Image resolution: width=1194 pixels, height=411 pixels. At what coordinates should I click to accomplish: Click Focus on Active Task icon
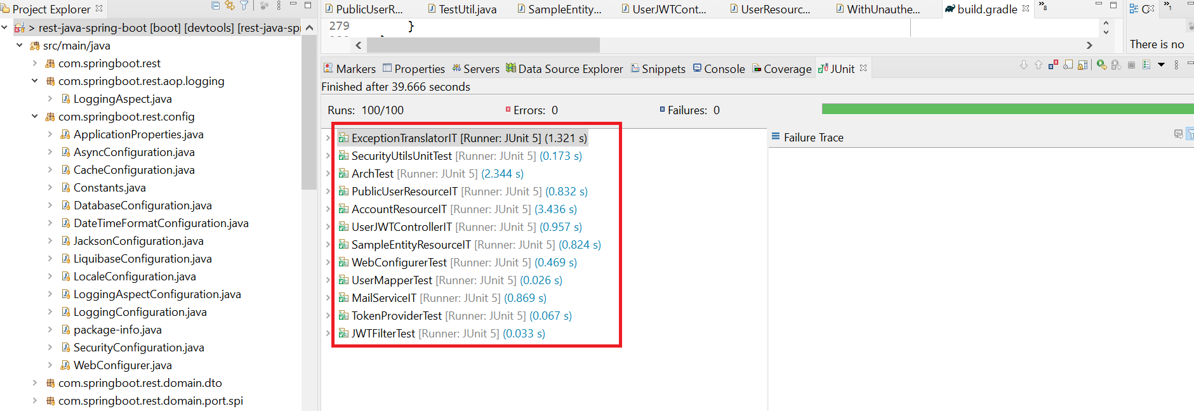pyautogui.click(x=264, y=6)
